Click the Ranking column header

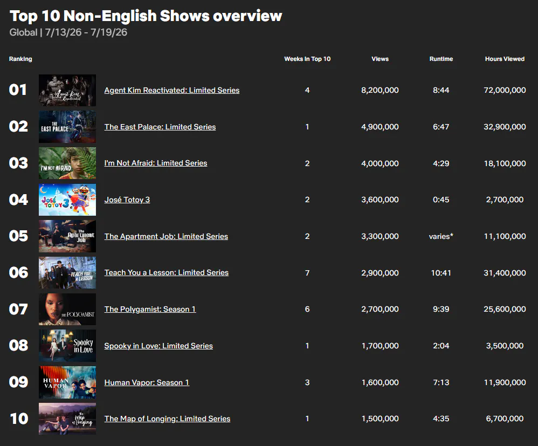tap(20, 59)
